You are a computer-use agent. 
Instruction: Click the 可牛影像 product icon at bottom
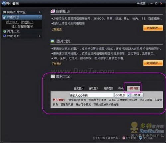(x=124, y=138)
